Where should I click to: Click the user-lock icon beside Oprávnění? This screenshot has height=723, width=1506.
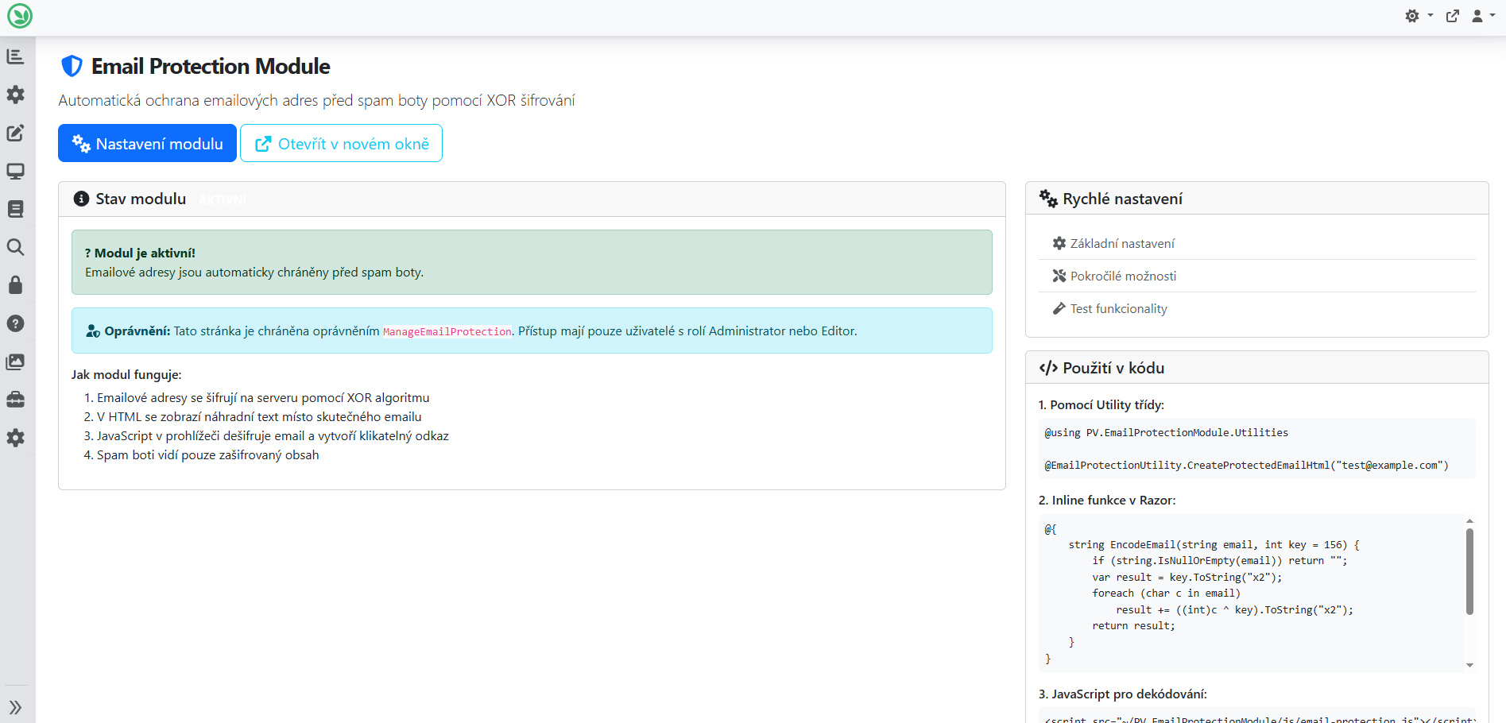coord(93,331)
